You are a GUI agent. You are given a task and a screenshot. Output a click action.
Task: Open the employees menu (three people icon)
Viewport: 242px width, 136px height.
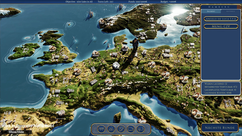pos(101,129)
